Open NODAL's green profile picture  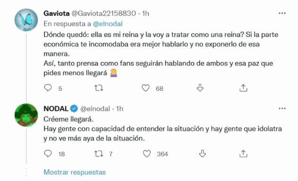(x=26, y=115)
